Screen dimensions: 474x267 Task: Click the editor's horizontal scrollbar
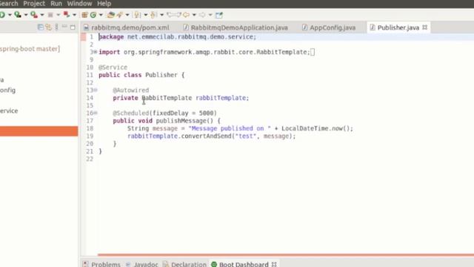(x=286, y=255)
